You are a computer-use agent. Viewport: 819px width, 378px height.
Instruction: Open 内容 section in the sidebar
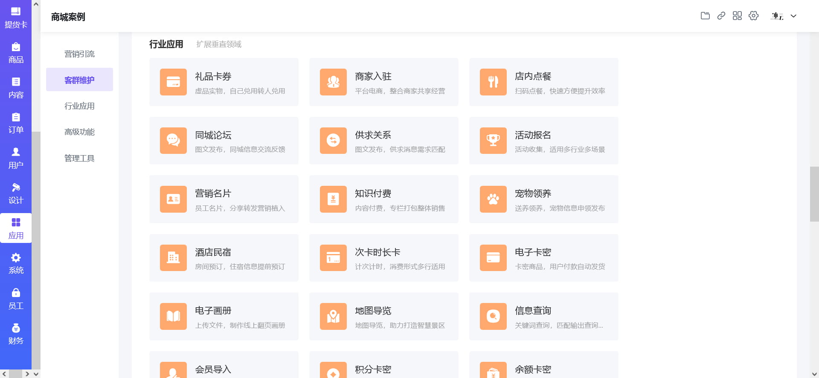(x=16, y=88)
